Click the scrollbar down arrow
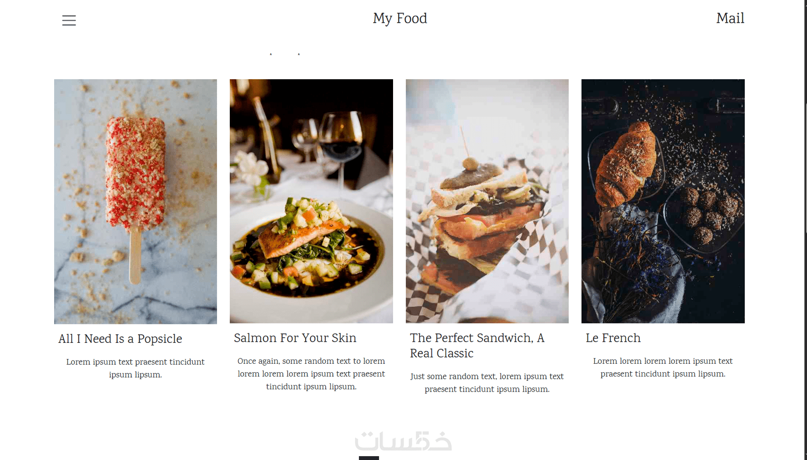Viewport: 807px width, 460px height. 806,457
